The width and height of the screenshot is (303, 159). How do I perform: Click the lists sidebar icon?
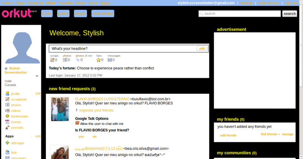[x=7, y=152]
